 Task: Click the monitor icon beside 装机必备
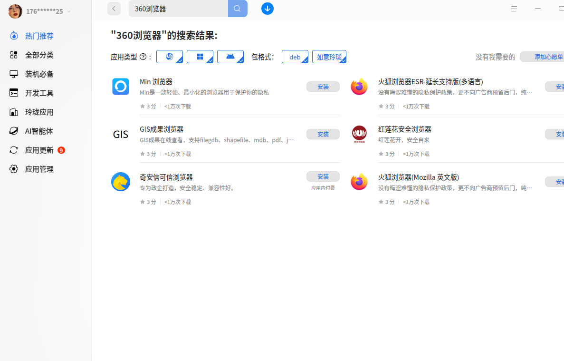point(14,74)
